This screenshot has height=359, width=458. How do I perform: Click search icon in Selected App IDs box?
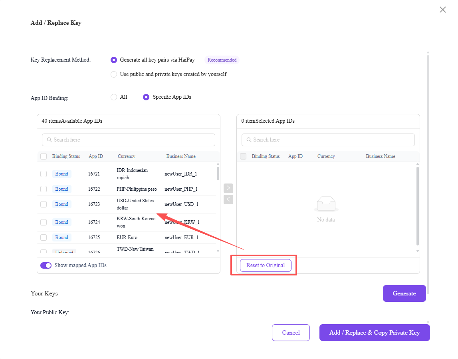[x=249, y=140]
